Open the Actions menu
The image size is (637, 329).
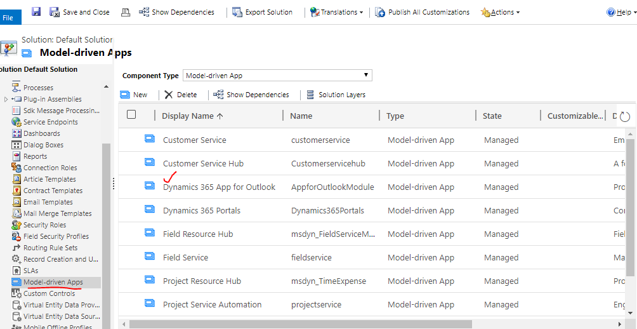click(x=500, y=12)
